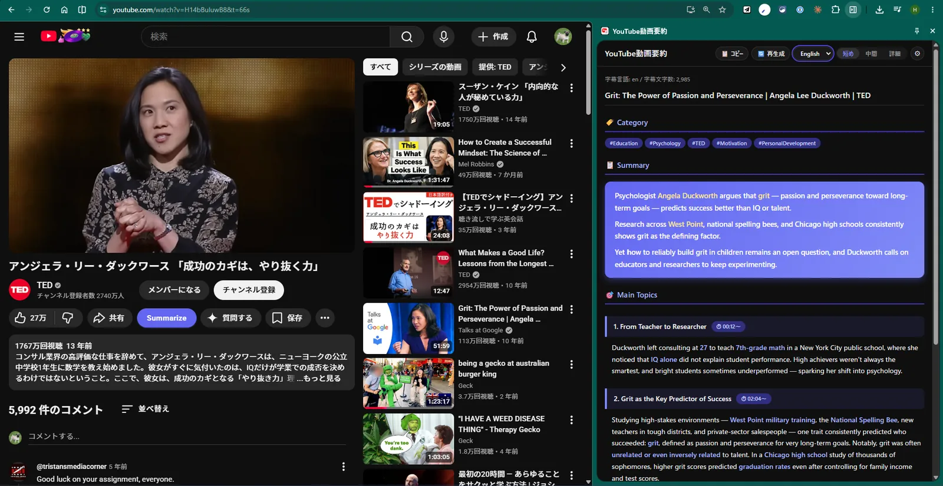Screen dimensions: 943x486
Task: Open more actions under the video
Action: click(x=325, y=318)
